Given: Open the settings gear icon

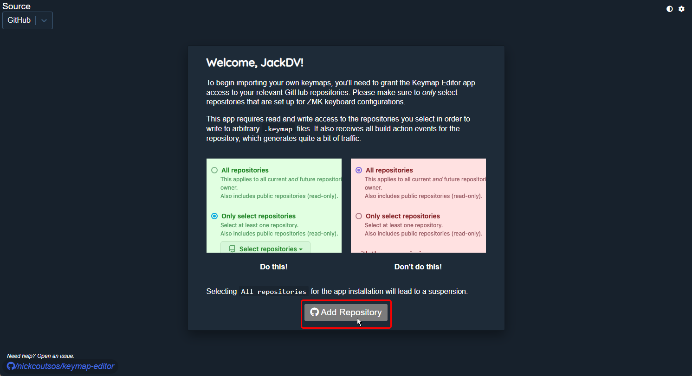Looking at the screenshot, I should (681, 9).
